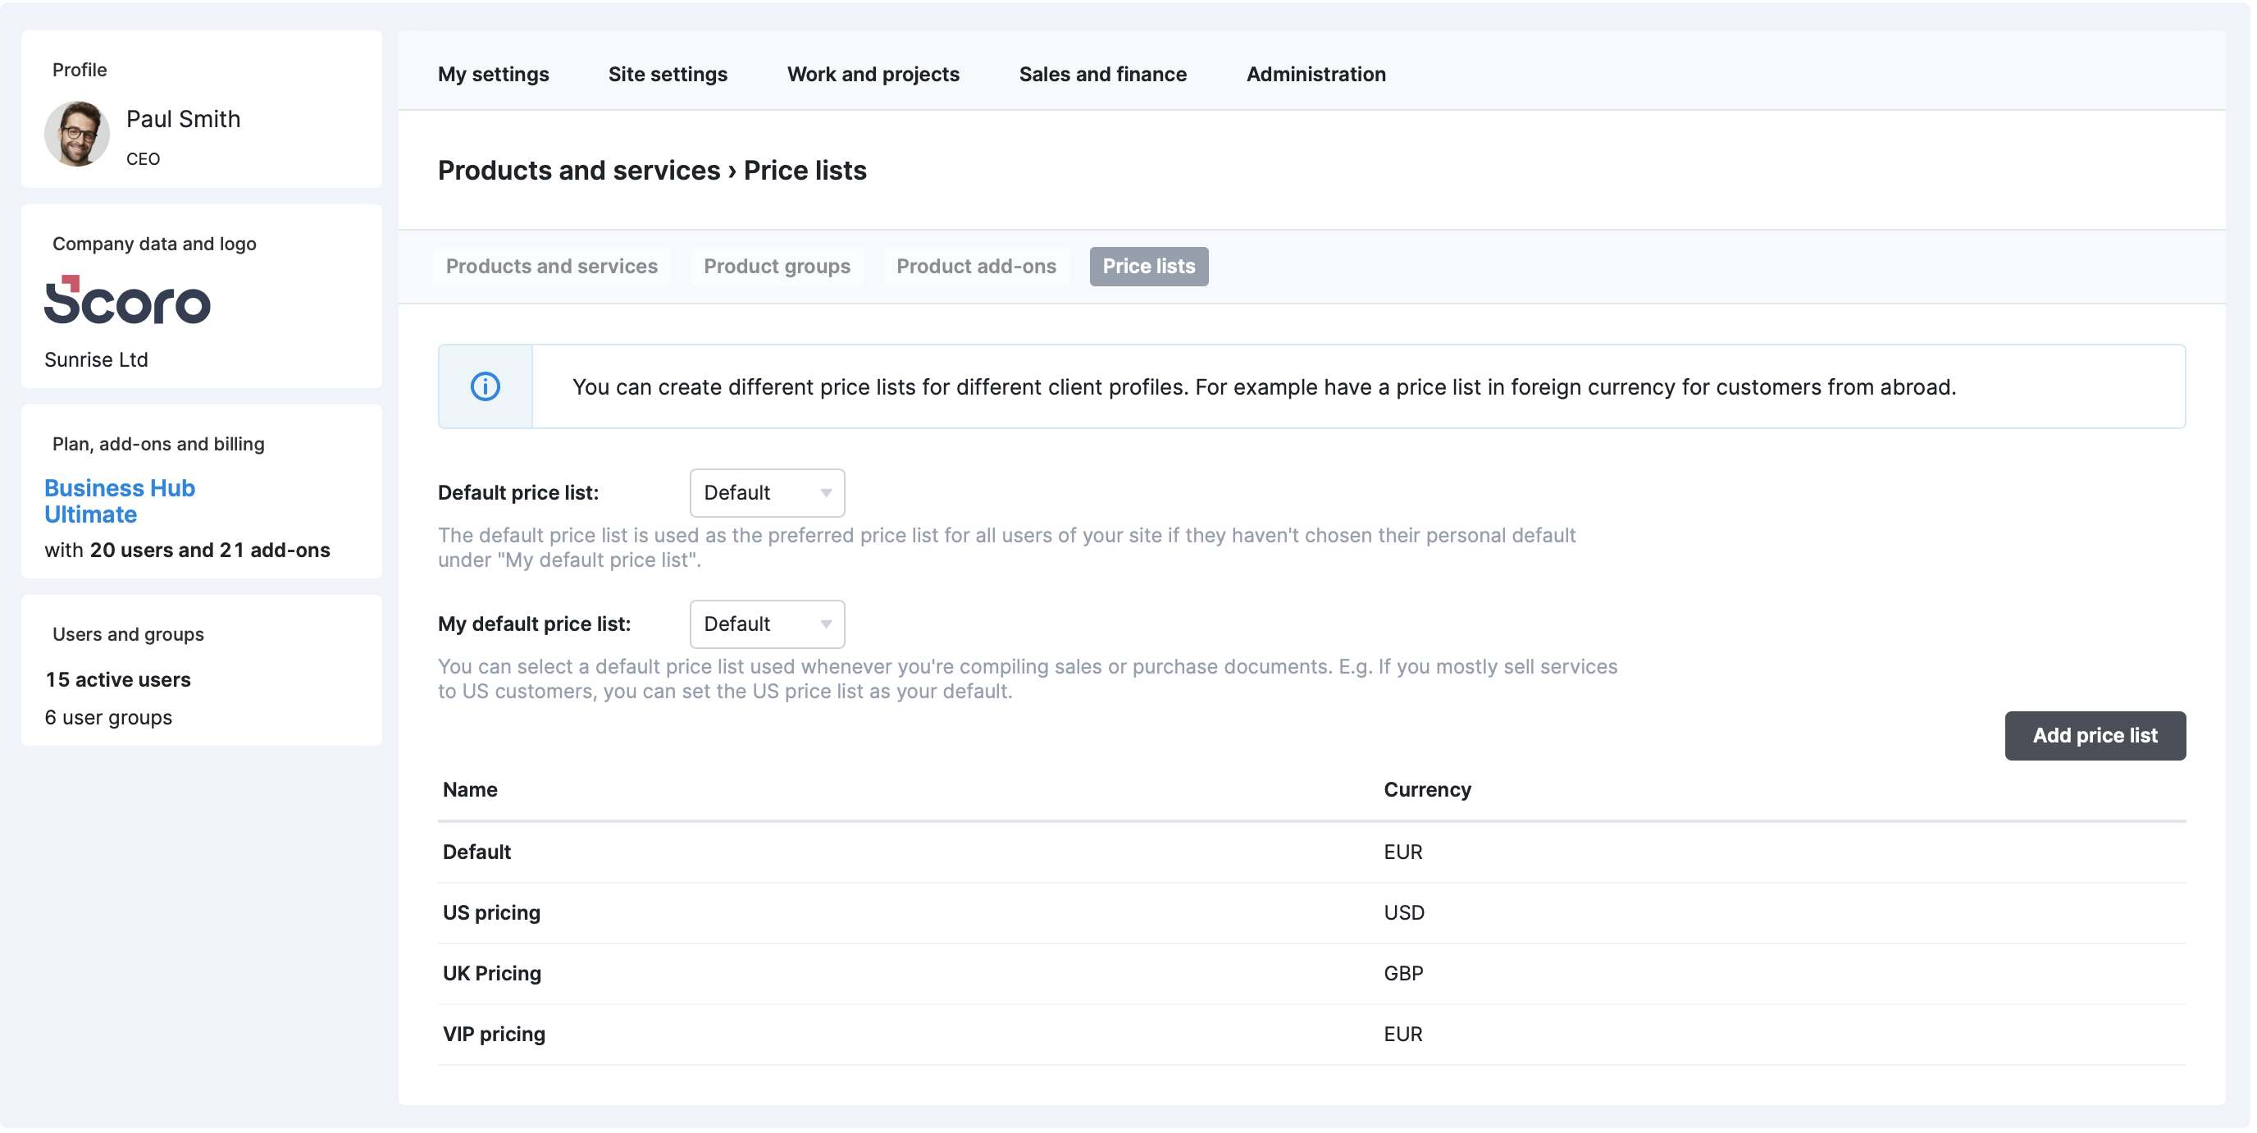Image resolution: width=2257 pixels, height=1133 pixels.
Task: Click the 20 users and 21 add-ons text
Action: click(210, 550)
